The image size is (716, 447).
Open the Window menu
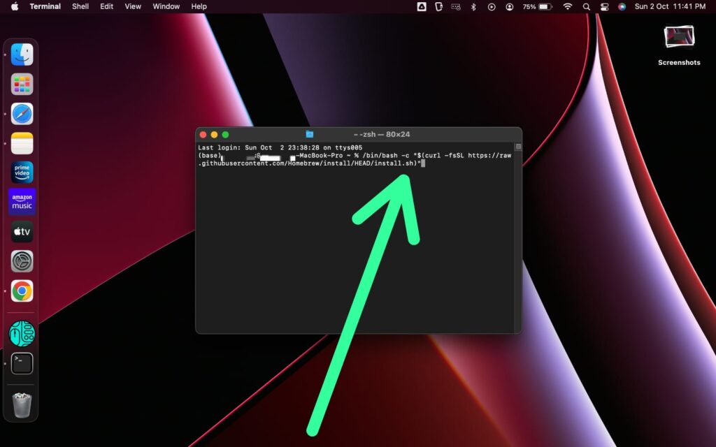click(x=166, y=7)
